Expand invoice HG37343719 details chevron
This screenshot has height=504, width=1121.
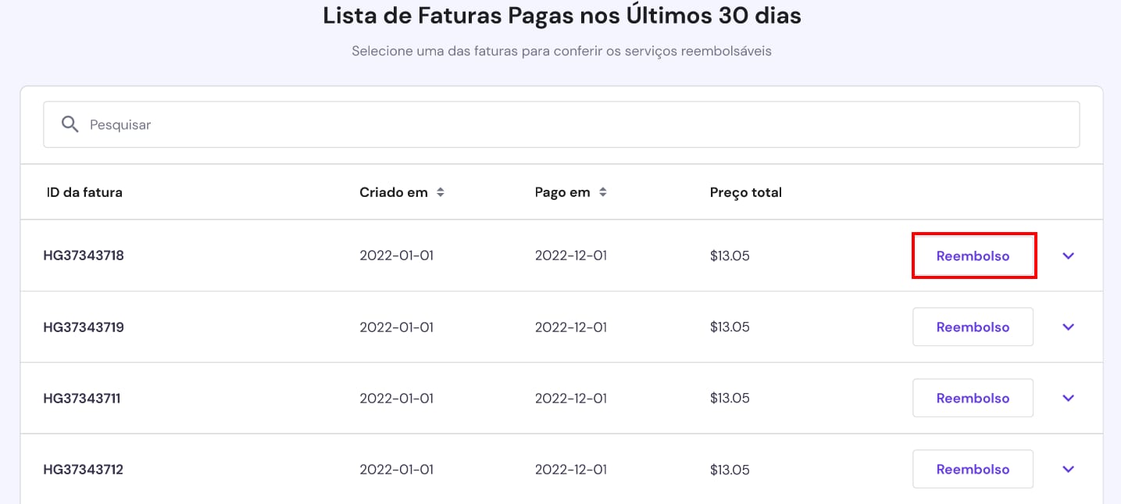tap(1069, 327)
